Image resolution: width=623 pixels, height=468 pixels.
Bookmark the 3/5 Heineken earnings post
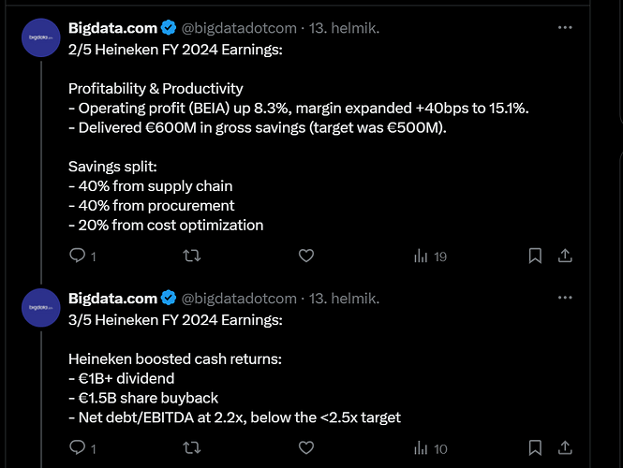pyautogui.click(x=535, y=449)
